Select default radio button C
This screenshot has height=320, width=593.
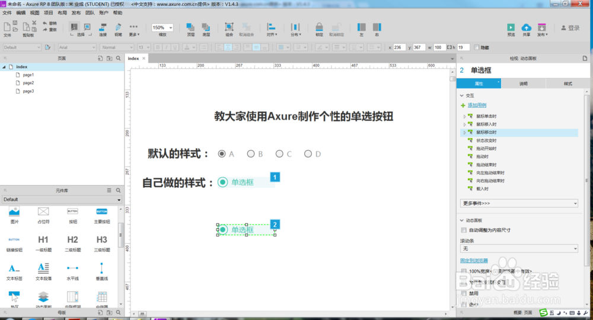pyautogui.click(x=279, y=153)
